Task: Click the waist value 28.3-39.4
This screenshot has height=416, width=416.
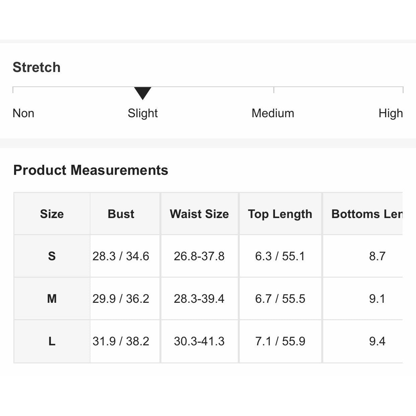Action: [199, 298]
